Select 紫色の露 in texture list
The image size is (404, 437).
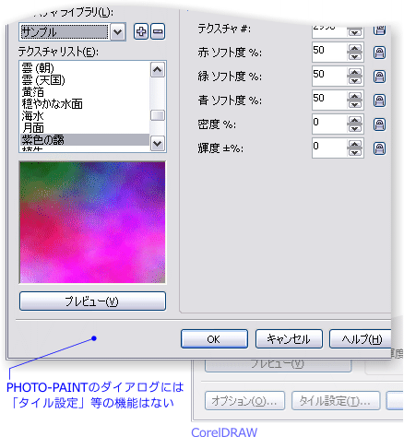pyautogui.click(x=85, y=140)
